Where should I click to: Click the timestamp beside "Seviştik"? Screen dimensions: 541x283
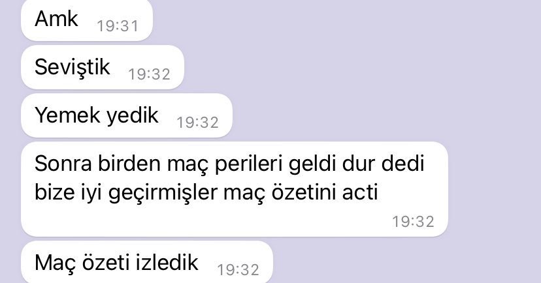(x=149, y=74)
